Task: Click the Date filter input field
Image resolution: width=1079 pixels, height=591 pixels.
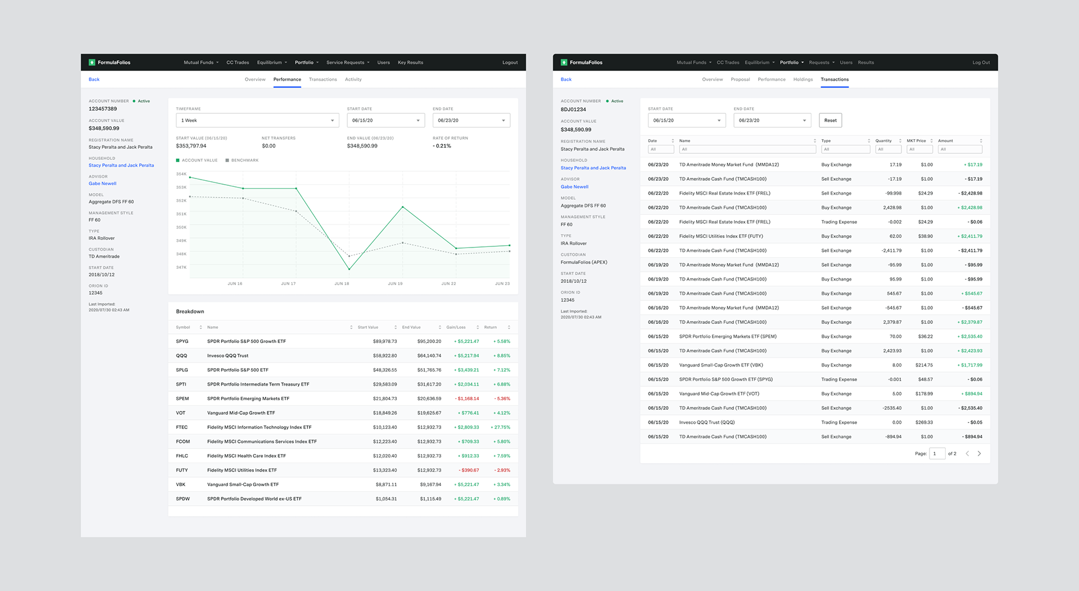Action: pos(661,149)
